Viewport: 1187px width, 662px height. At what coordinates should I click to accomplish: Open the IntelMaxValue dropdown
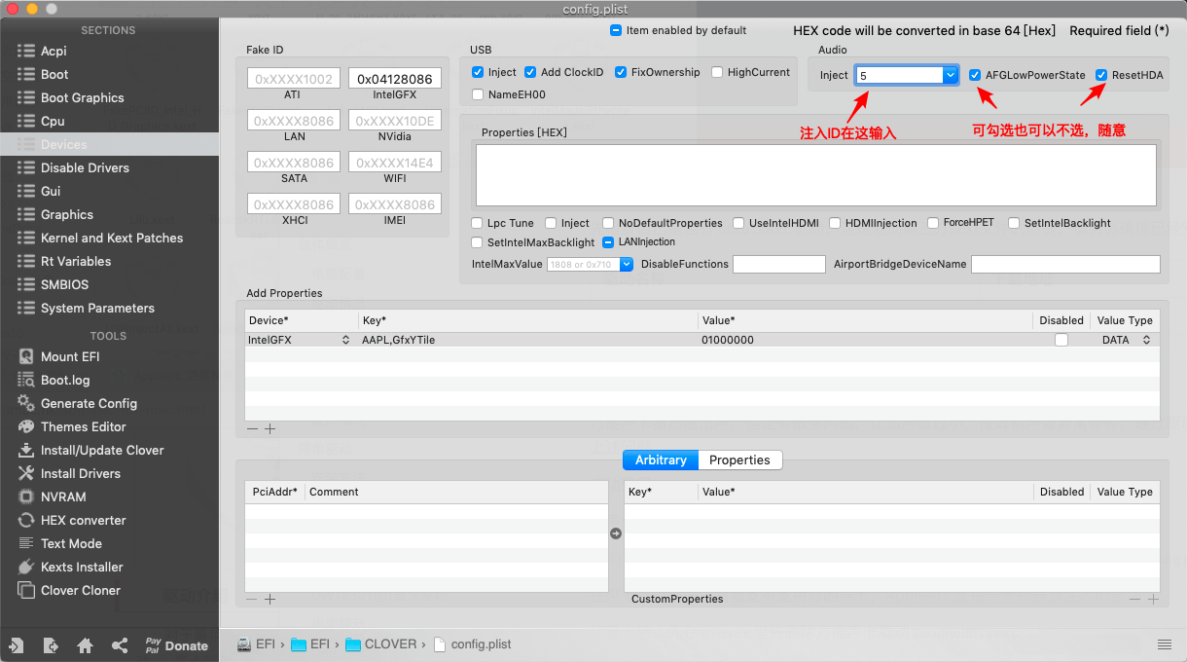coord(626,264)
